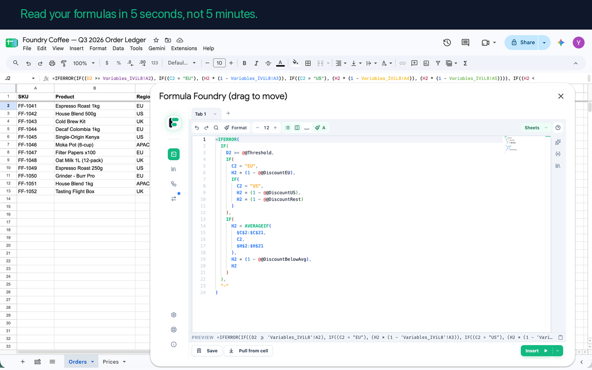Open the info icon in Formula Foundry sidebar

point(173,345)
